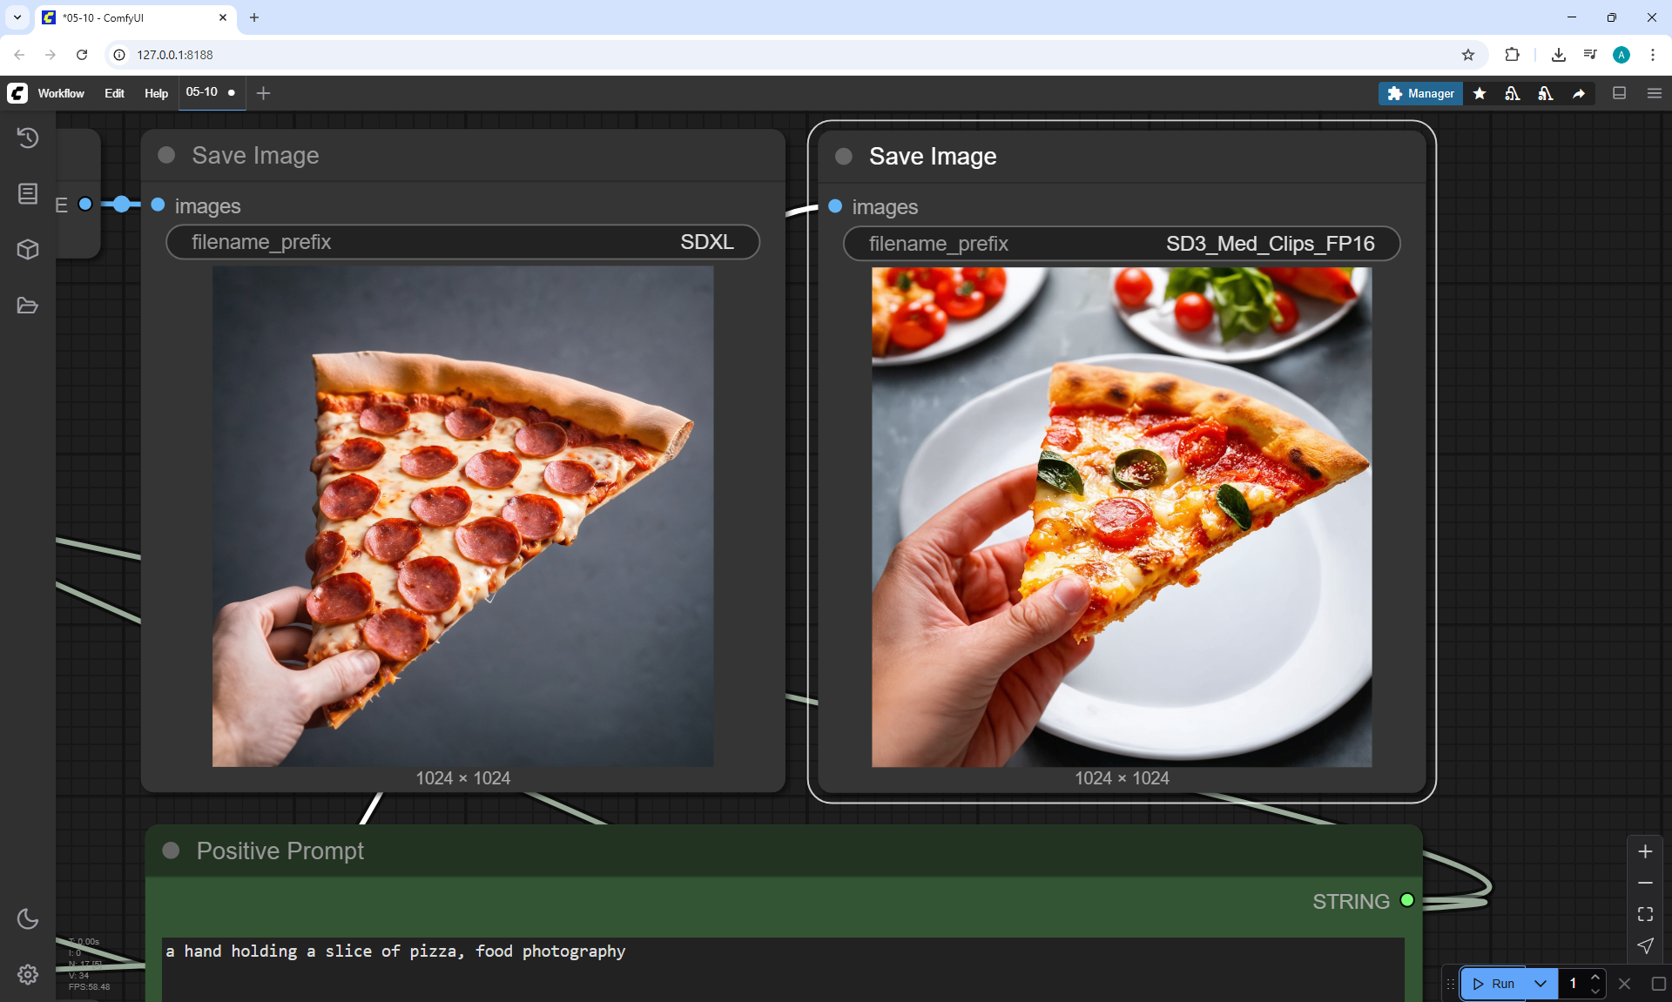Viewport: 1672px width, 1002px height.
Task: Collapse the Positive Prompt node
Action: (171, 851)
